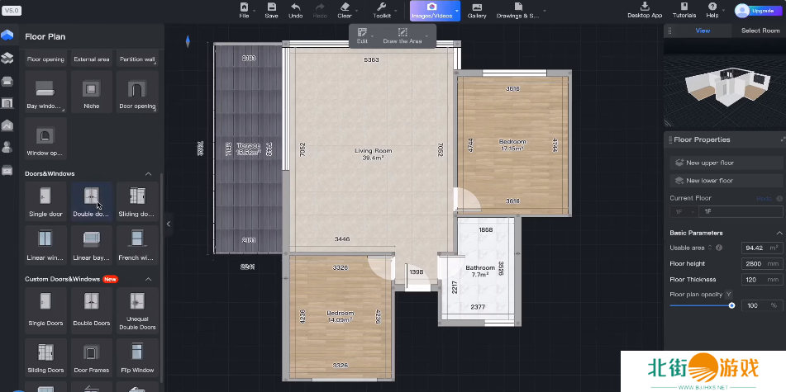The width and height of the screenshot is (786, 392).
Task: Select the Clear eraser tool
Action: (x=345, y=7)
